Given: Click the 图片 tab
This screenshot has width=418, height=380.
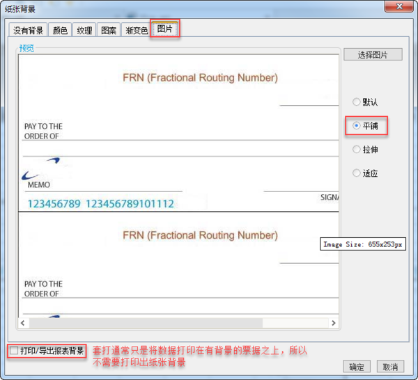Looking at the screenshot, I should pos(165,29).
